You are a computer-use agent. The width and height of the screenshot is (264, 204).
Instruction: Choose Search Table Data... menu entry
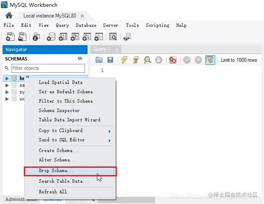point(70,181)
